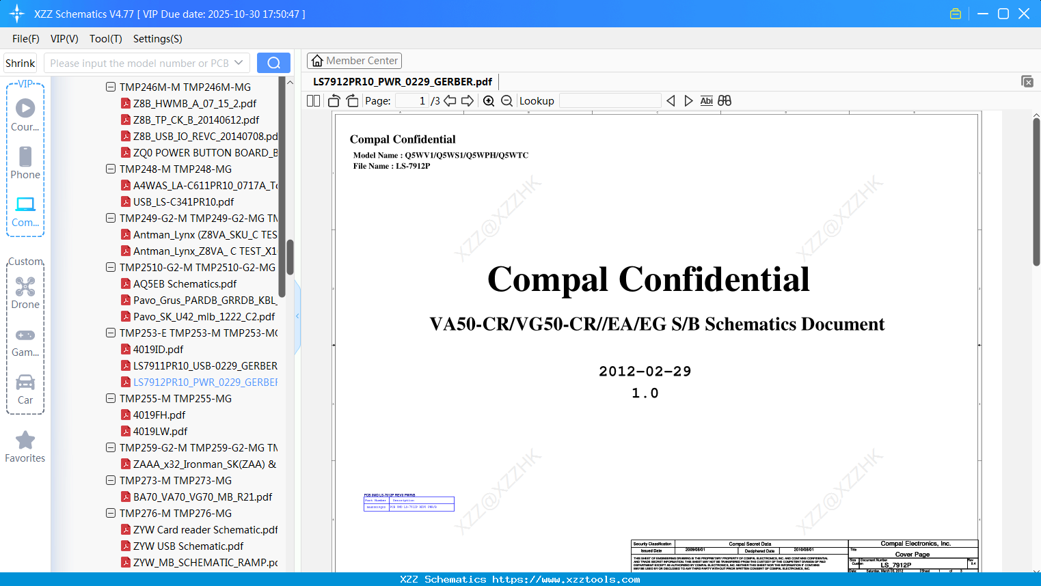The height and width of the screenshot is (586, 1041).
Task: Open the A4WAS_LA-C611PR10_0717A file
Action: [199, 186]
